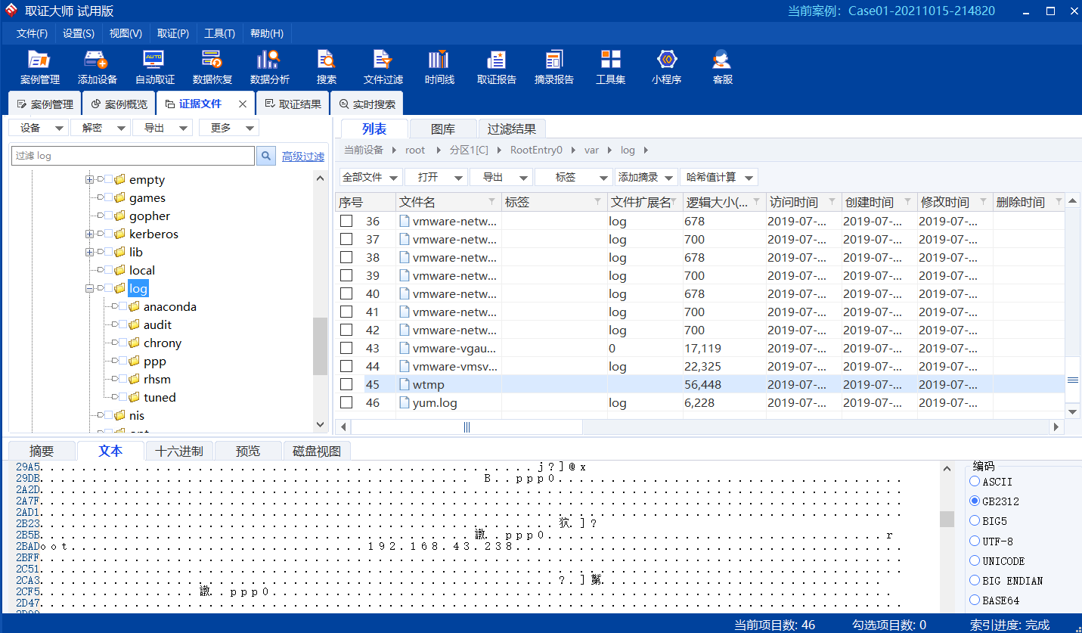
Task: Open the 工具集 icon
Action: click(611, 67)
